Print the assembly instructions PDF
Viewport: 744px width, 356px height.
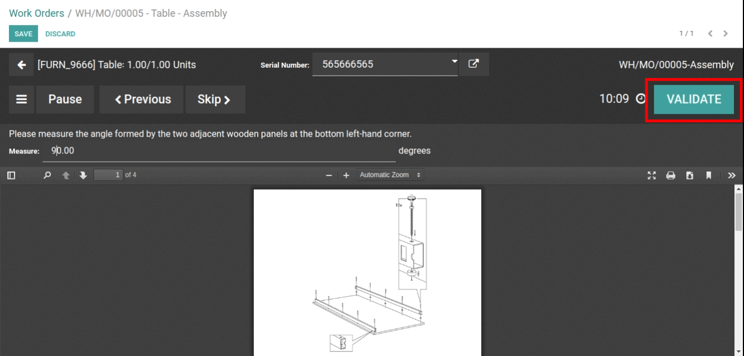671,175
